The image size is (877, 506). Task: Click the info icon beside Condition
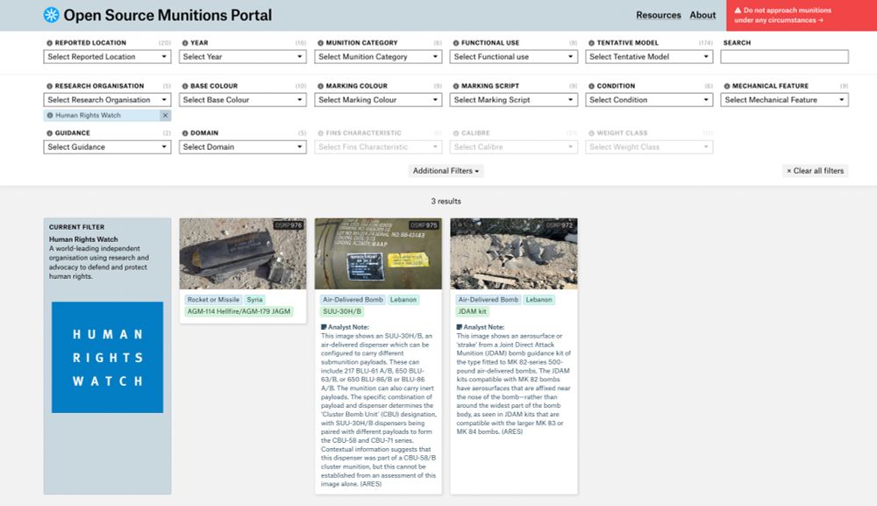tap(591, 86)
